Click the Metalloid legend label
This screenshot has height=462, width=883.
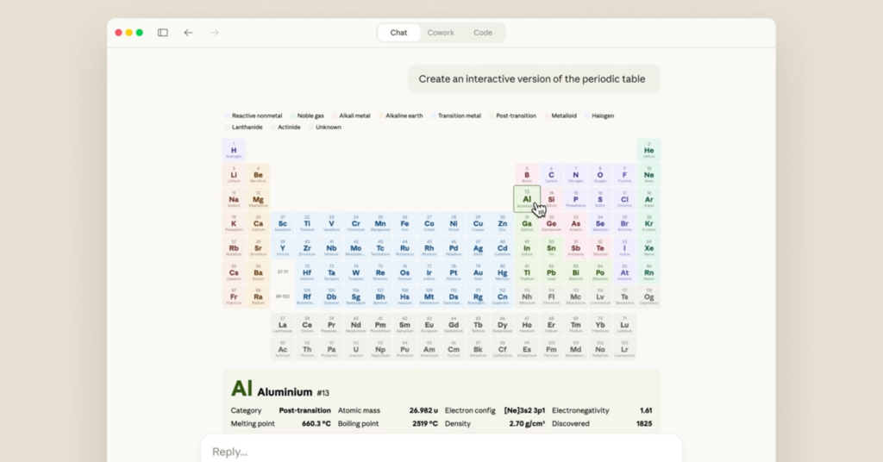[x=564, y=115]
